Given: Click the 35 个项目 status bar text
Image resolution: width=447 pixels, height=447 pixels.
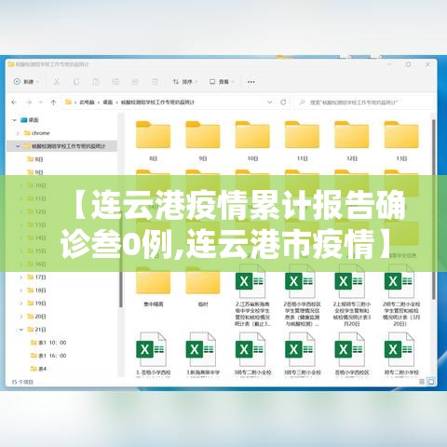Looking at the screenshot, I should click(22, 382).
